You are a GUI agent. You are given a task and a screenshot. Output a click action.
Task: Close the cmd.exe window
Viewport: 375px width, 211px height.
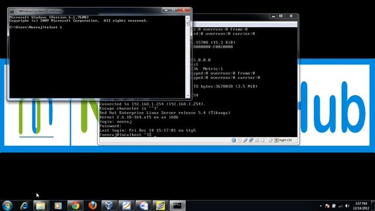tap(184, 10)
